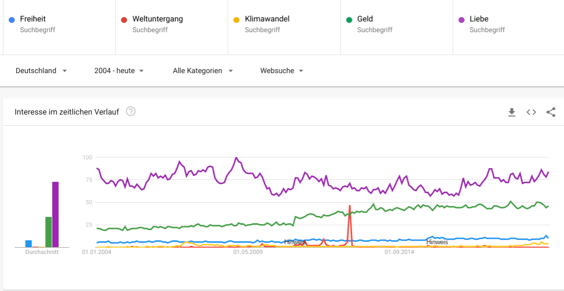Click the purple Liebe color dot
The height and width of the screenshot is (291, 564).
(461, 19)
